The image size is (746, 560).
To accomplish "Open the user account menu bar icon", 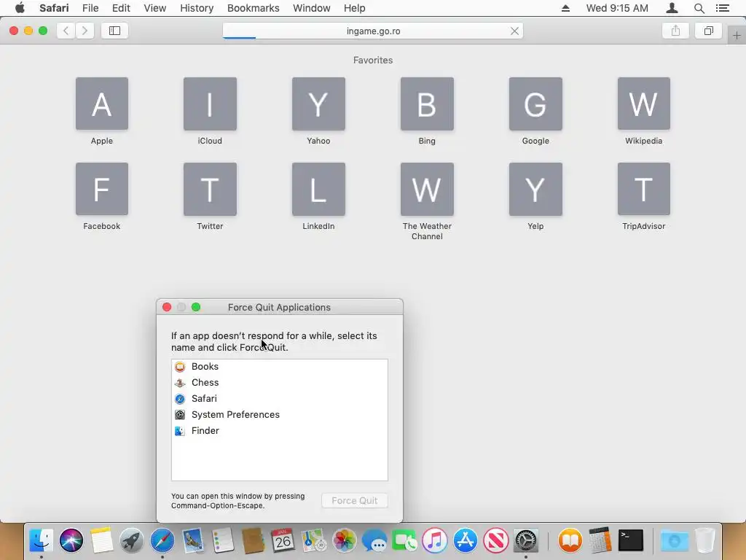I will (x=672, y=8).
